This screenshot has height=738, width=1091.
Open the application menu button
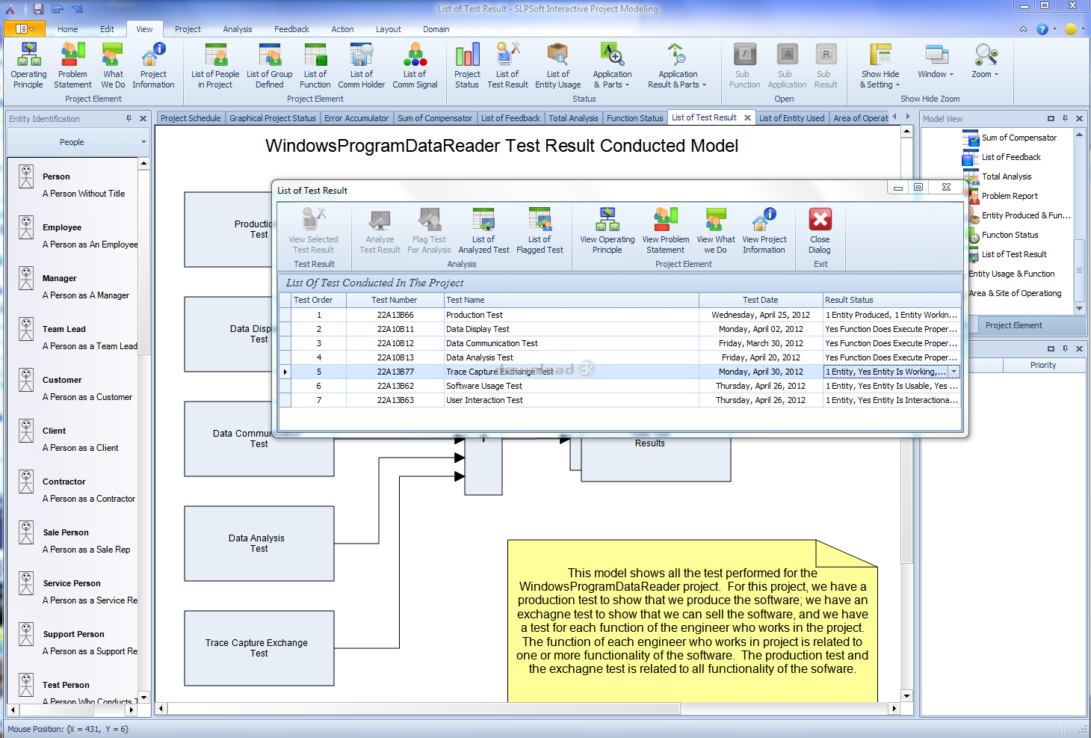point(26,29)
